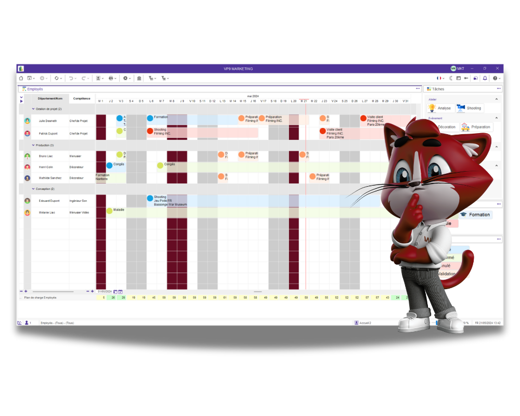The image size is (520, 416).
Task: Click the undo arrow icon
Action: coord(71,79)
